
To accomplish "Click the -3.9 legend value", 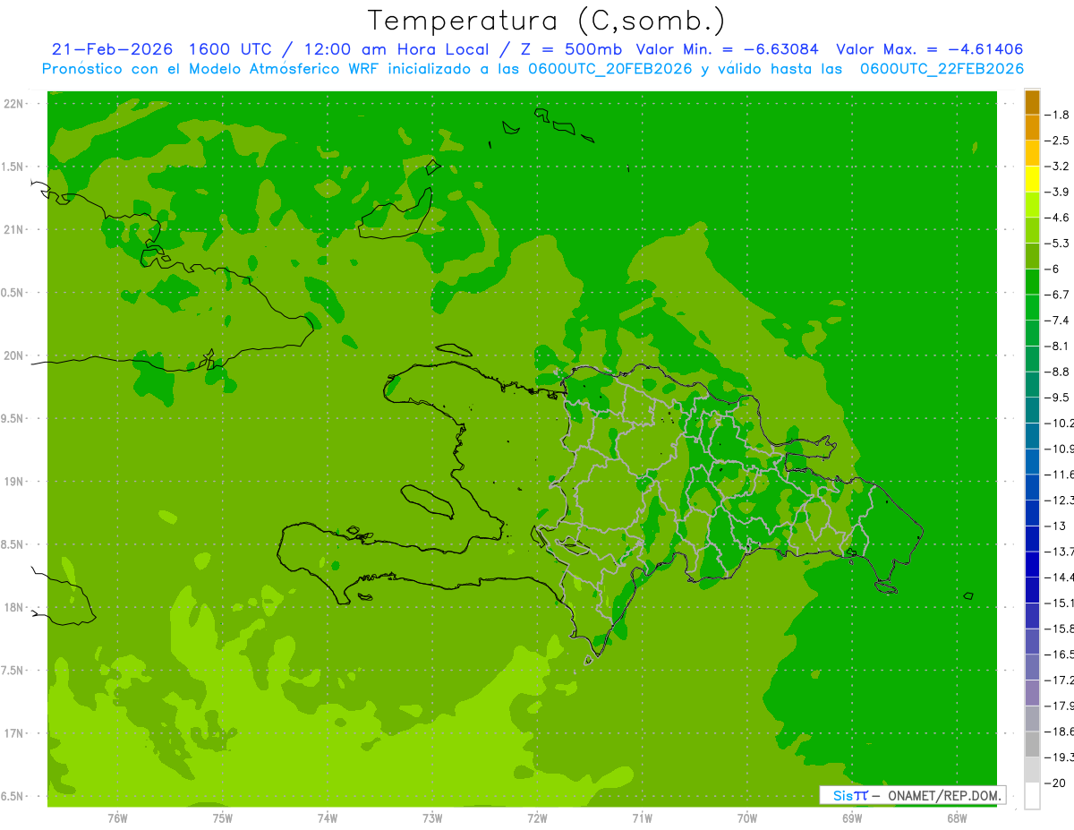I will (x=1057, y=192).
